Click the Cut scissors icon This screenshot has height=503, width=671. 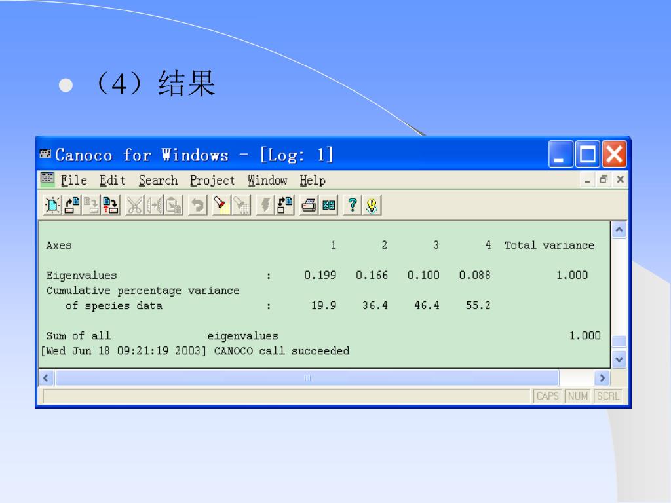tap(134, 205)
